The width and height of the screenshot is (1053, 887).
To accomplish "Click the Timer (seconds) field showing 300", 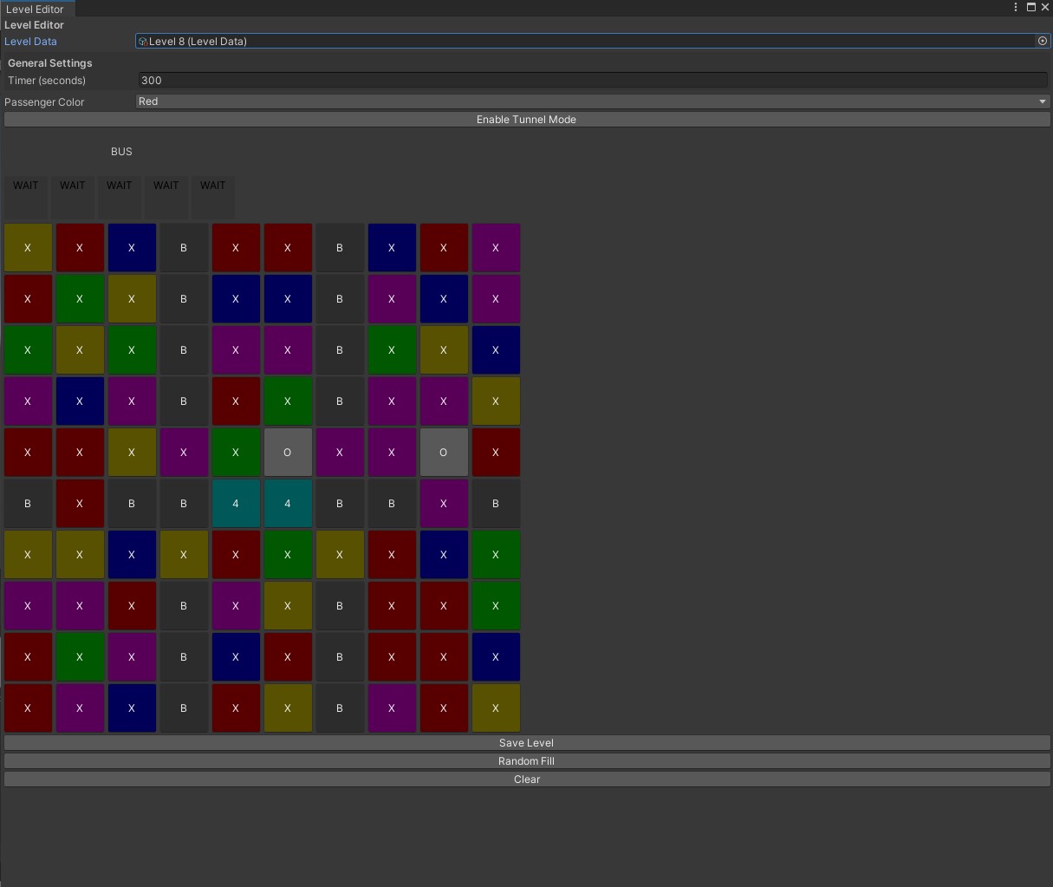I will (593, 80).
